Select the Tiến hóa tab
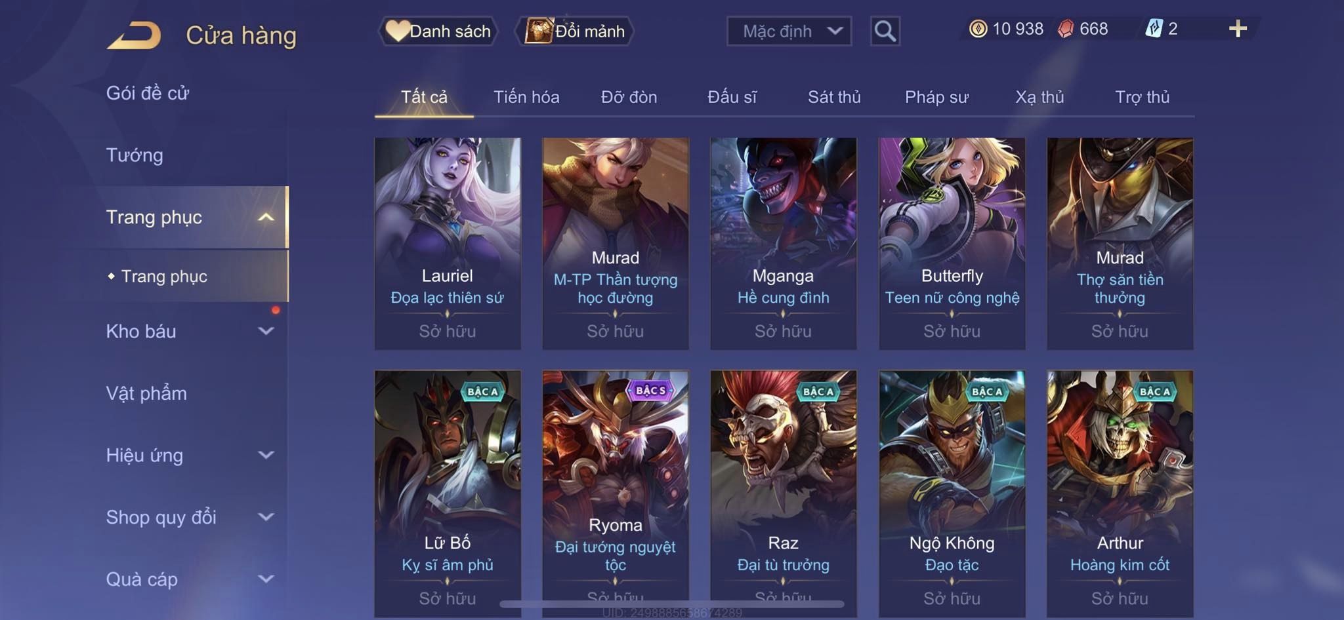This screenshot has height=620, width=1344. (526, 97)
